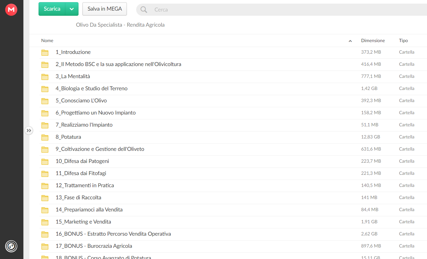Click the 373,2 MB size value

pos(371,52)
